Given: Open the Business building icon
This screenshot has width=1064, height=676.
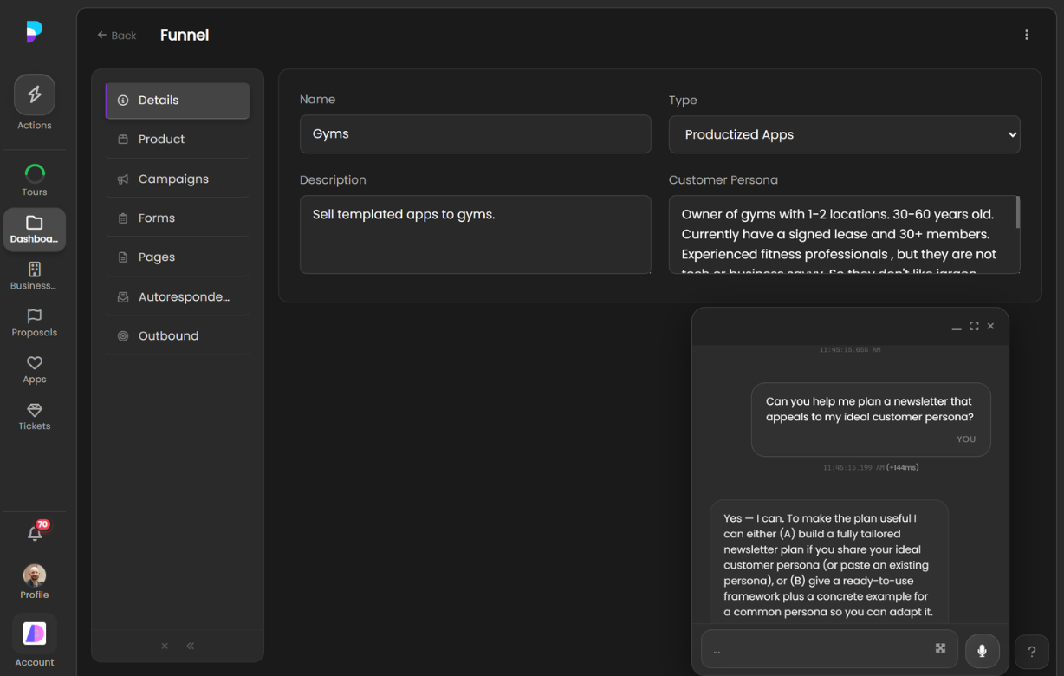Looking at the screenshot, I should coord(35,270).
